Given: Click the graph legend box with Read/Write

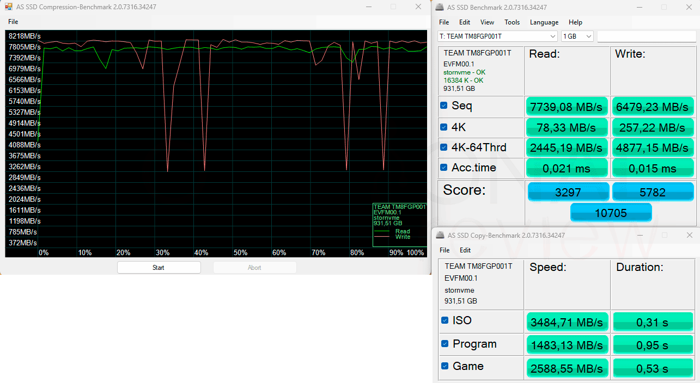Looking at the screenshot, I should coord(400,225).
